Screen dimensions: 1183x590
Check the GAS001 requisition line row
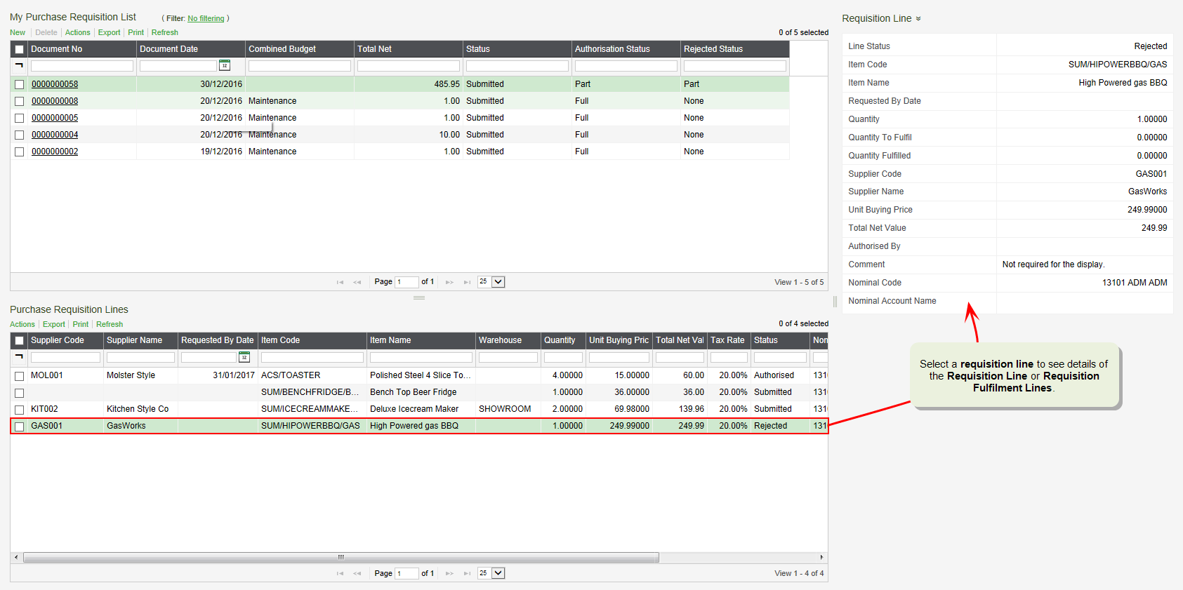tap(20, 427)
